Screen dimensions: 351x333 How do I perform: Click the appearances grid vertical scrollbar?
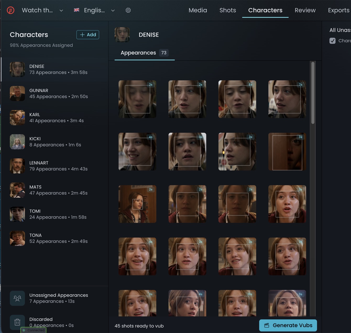313,93
